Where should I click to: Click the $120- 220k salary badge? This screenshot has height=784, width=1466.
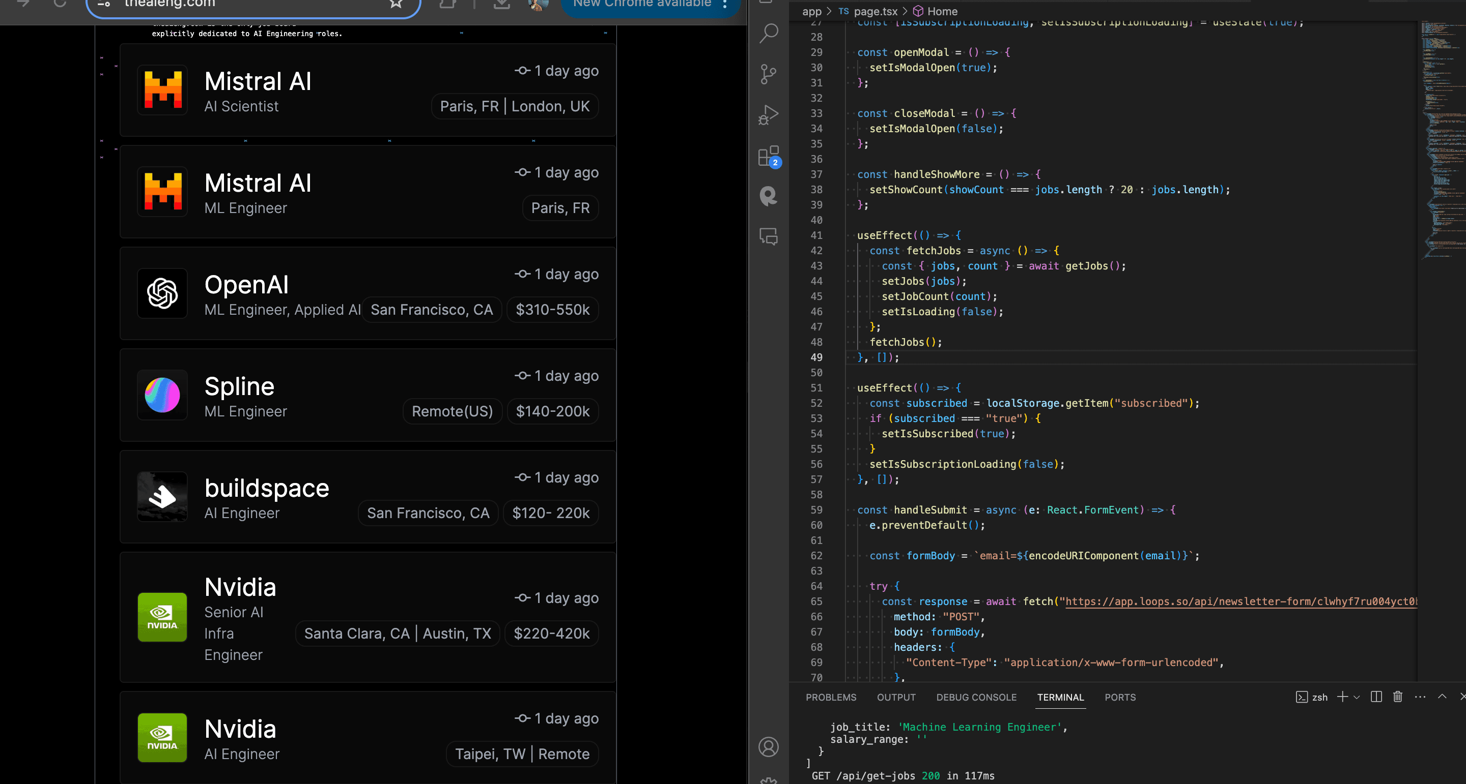[551, 514]
